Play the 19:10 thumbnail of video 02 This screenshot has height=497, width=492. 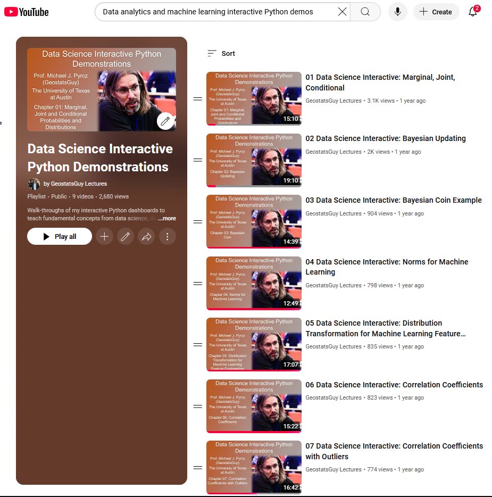point(254,160)
